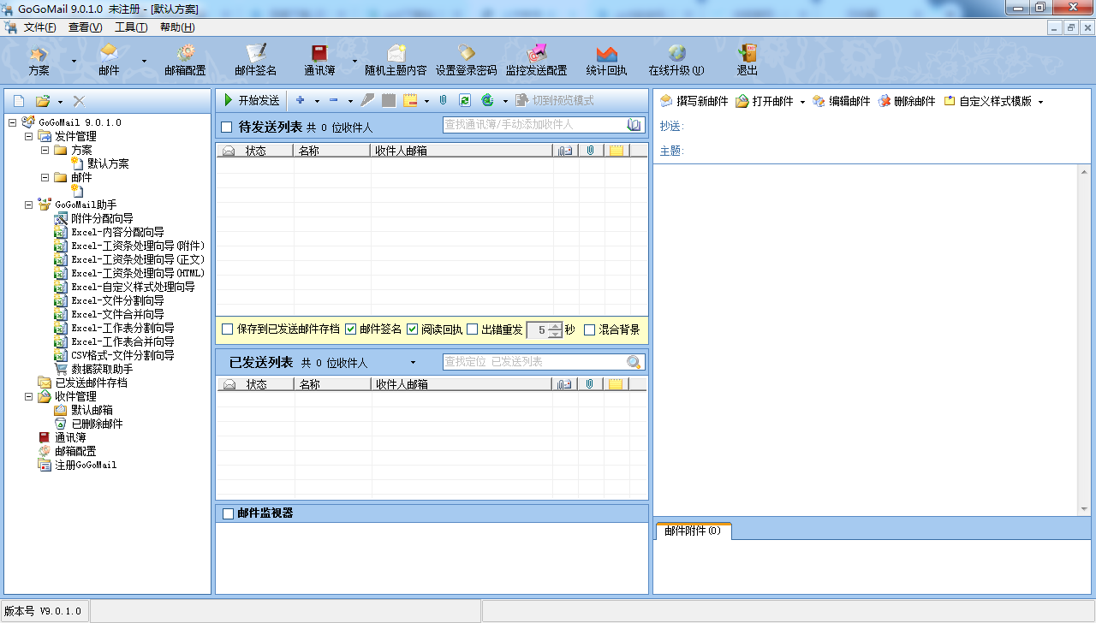Open 随机主题内容 random subject content

coord(395,61)
